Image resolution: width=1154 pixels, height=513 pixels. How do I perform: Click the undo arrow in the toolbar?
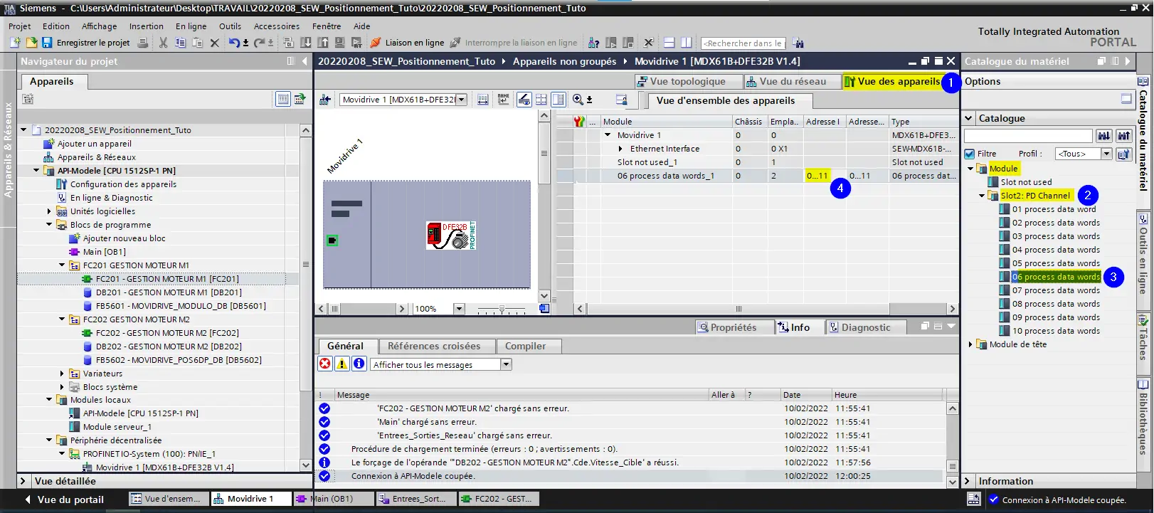pos(234,43)
